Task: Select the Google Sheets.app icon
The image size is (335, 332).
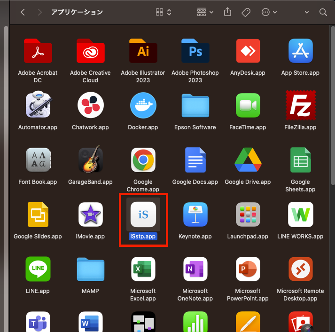Action: [x=300, y=160]
